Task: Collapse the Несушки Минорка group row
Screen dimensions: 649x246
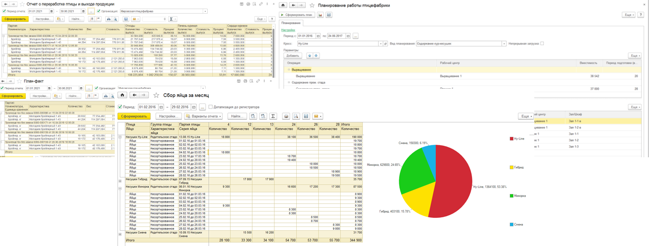Action: point(120,188)
